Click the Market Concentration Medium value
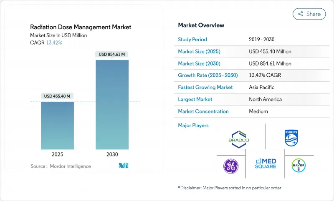This screenshot has width=334, height=201. coord(258,111)
